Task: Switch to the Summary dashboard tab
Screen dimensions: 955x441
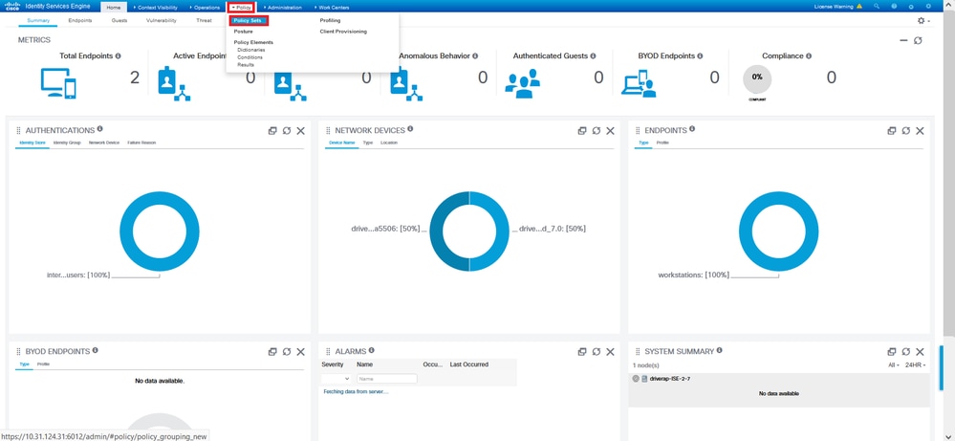Action: pos(38,20)
